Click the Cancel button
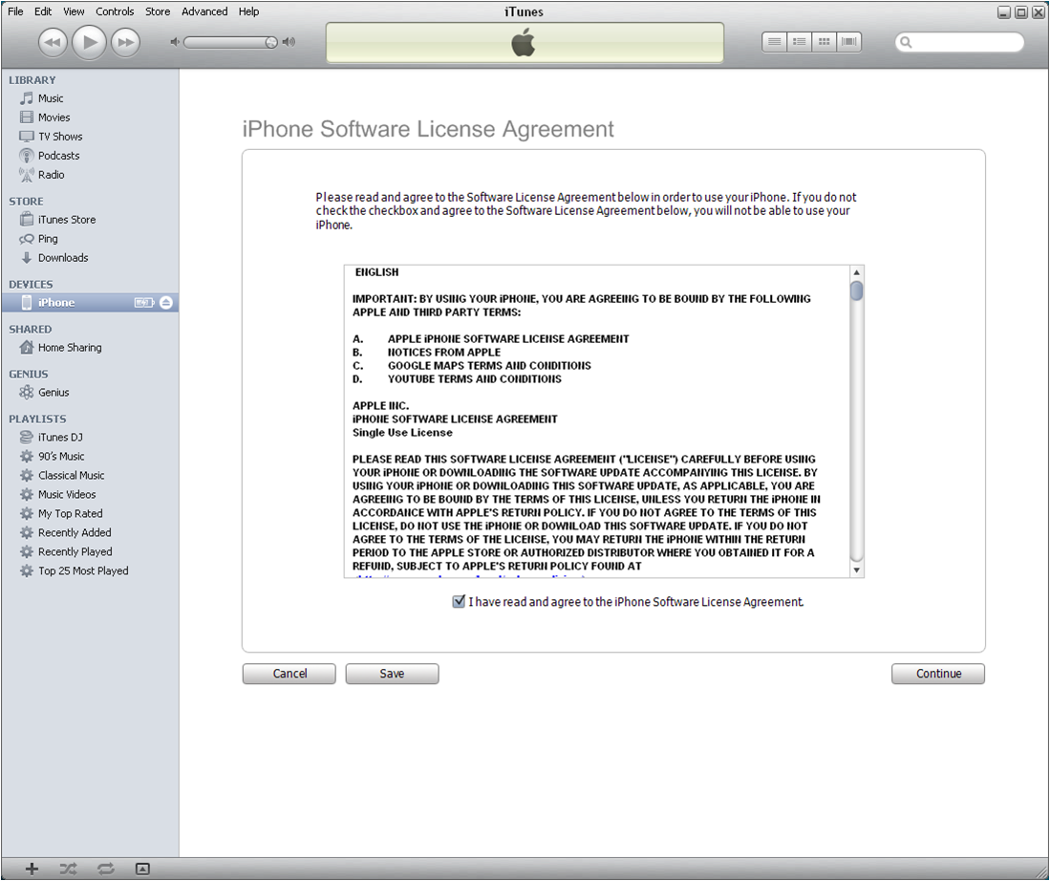Viewport: 1050px width, 881px height. [289, 674]
